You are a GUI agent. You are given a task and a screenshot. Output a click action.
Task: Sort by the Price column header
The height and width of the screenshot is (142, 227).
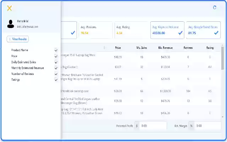coord(118,48)
